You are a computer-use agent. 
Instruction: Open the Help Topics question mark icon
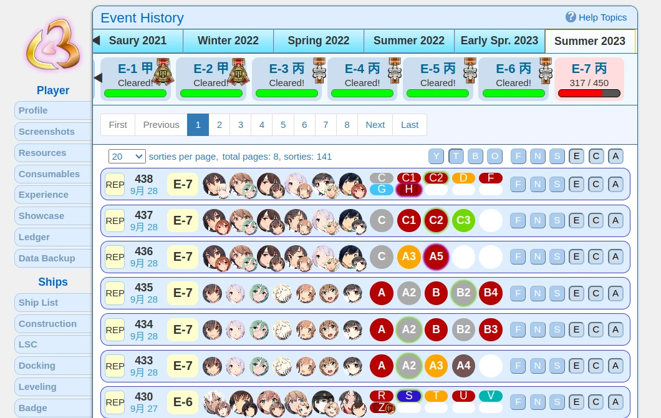[x=571, y=17]
